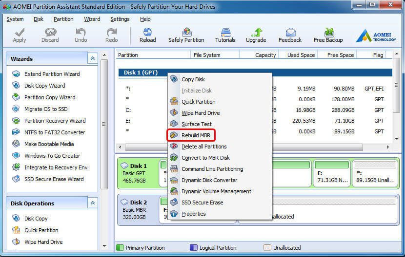Reload disks with the Reload icon
405x257 pixels.
click(148, 35)
